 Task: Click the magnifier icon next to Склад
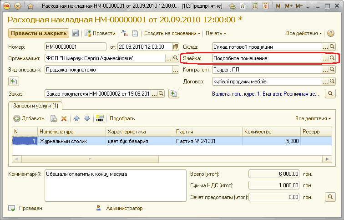tap(332, 46)
